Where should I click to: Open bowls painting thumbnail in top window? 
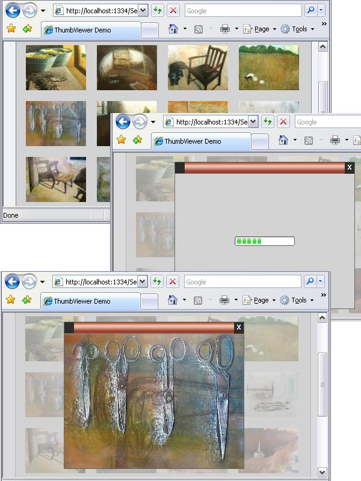pos(56,67)
